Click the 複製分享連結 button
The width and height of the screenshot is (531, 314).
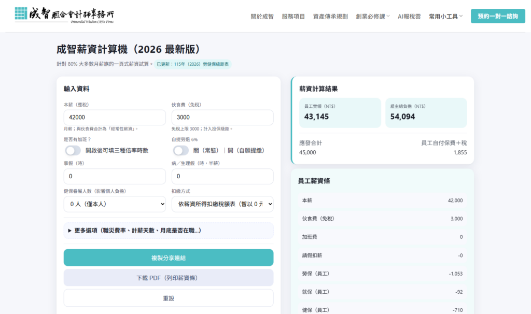point(168,258)
